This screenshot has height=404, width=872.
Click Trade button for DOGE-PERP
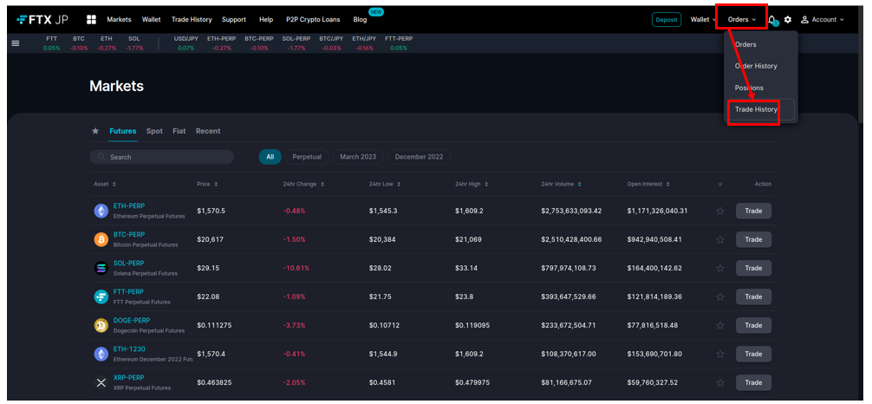(x=753, y=325)
